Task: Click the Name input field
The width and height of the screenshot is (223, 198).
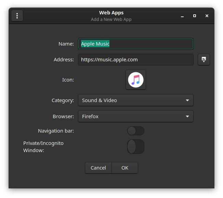Action: tap(136, 44)
